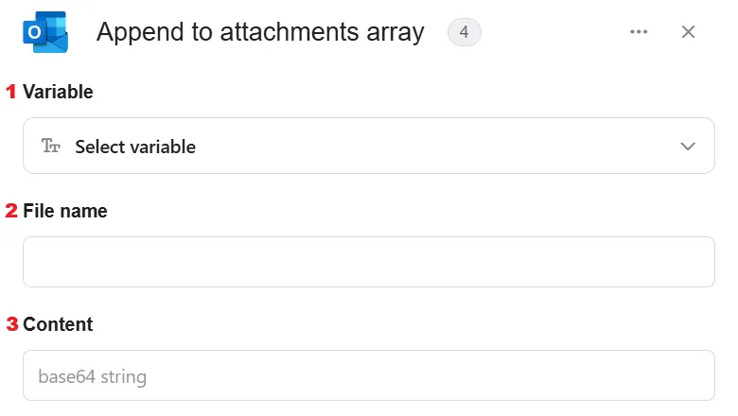Click into the File name text field
This screenshot has height=416, width=738.
(369, 262)
